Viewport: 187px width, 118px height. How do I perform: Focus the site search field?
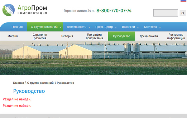coord(166,13)
